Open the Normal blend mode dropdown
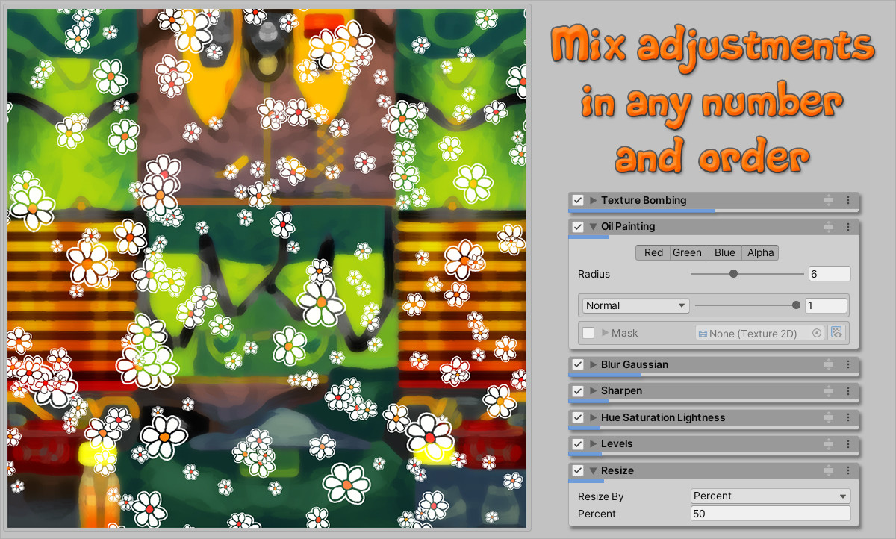896x539 pixels. click(635, 305)
